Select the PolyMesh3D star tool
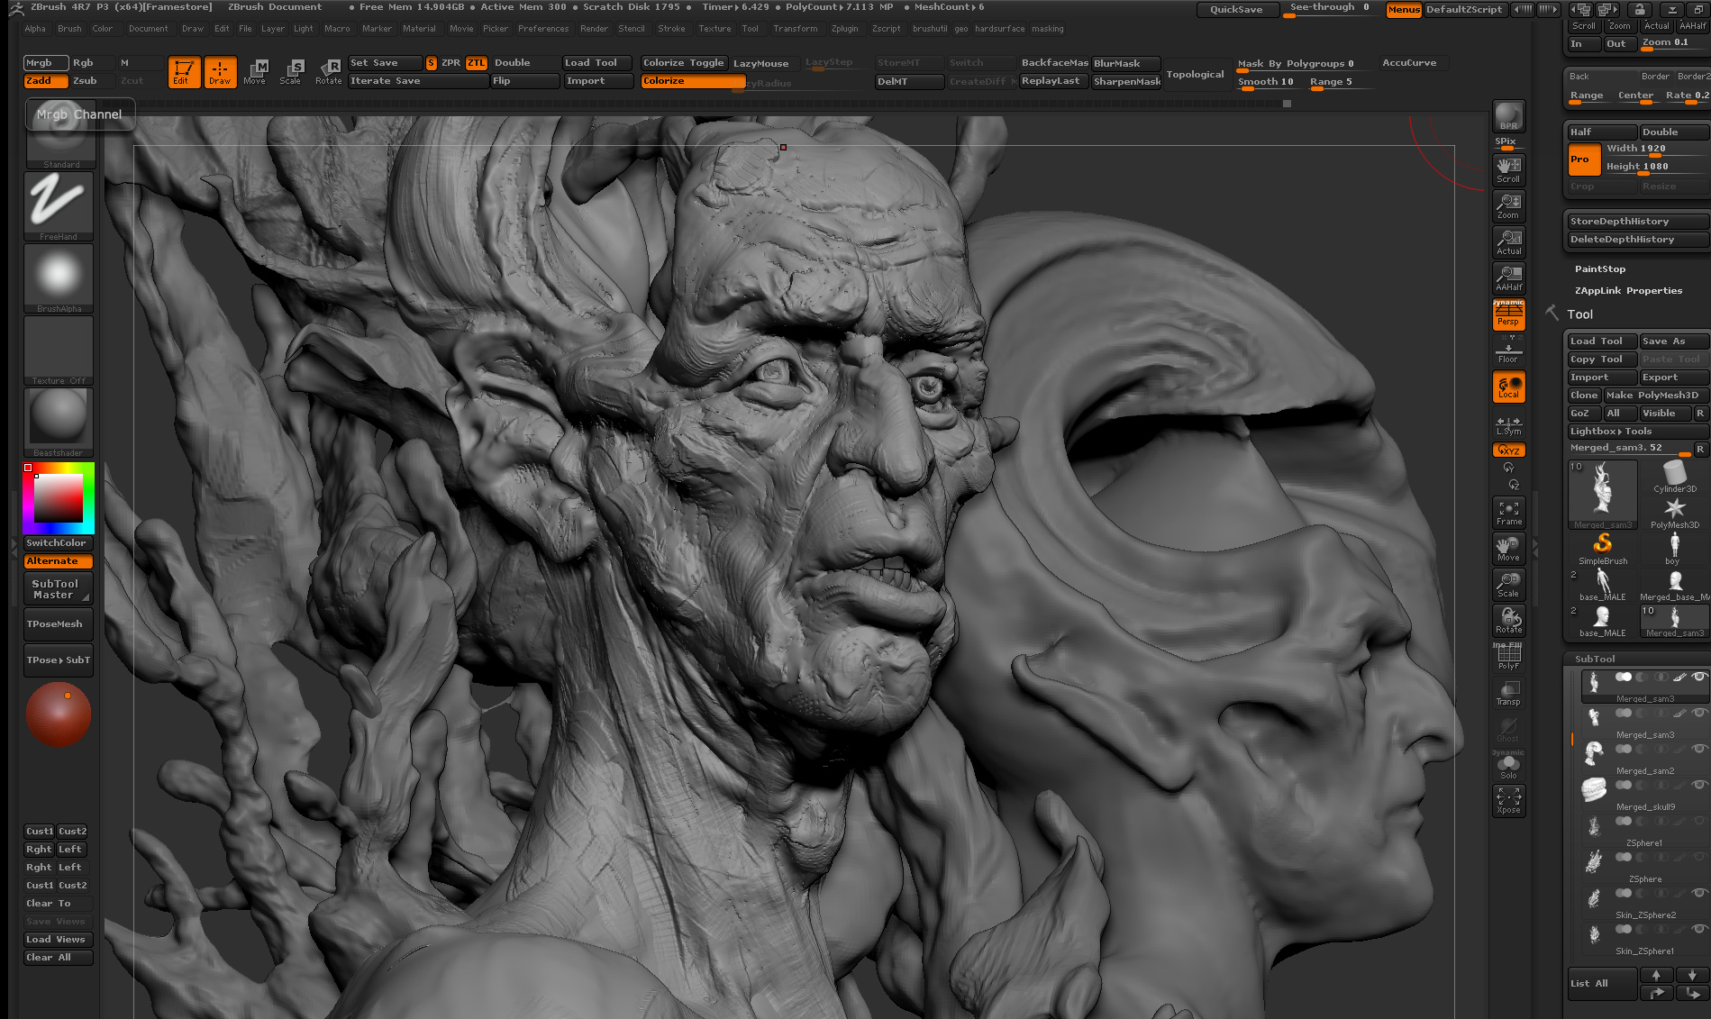Image resolution: width=1711 pixels, height=1019 pixels. [1674, 513]
